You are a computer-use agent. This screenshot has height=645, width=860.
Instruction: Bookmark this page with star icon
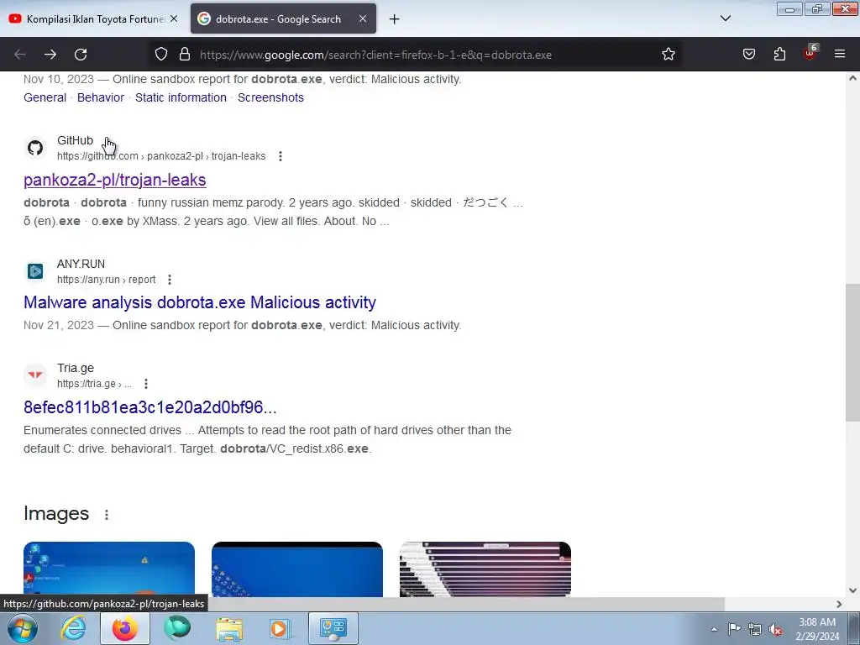[668, 55]
